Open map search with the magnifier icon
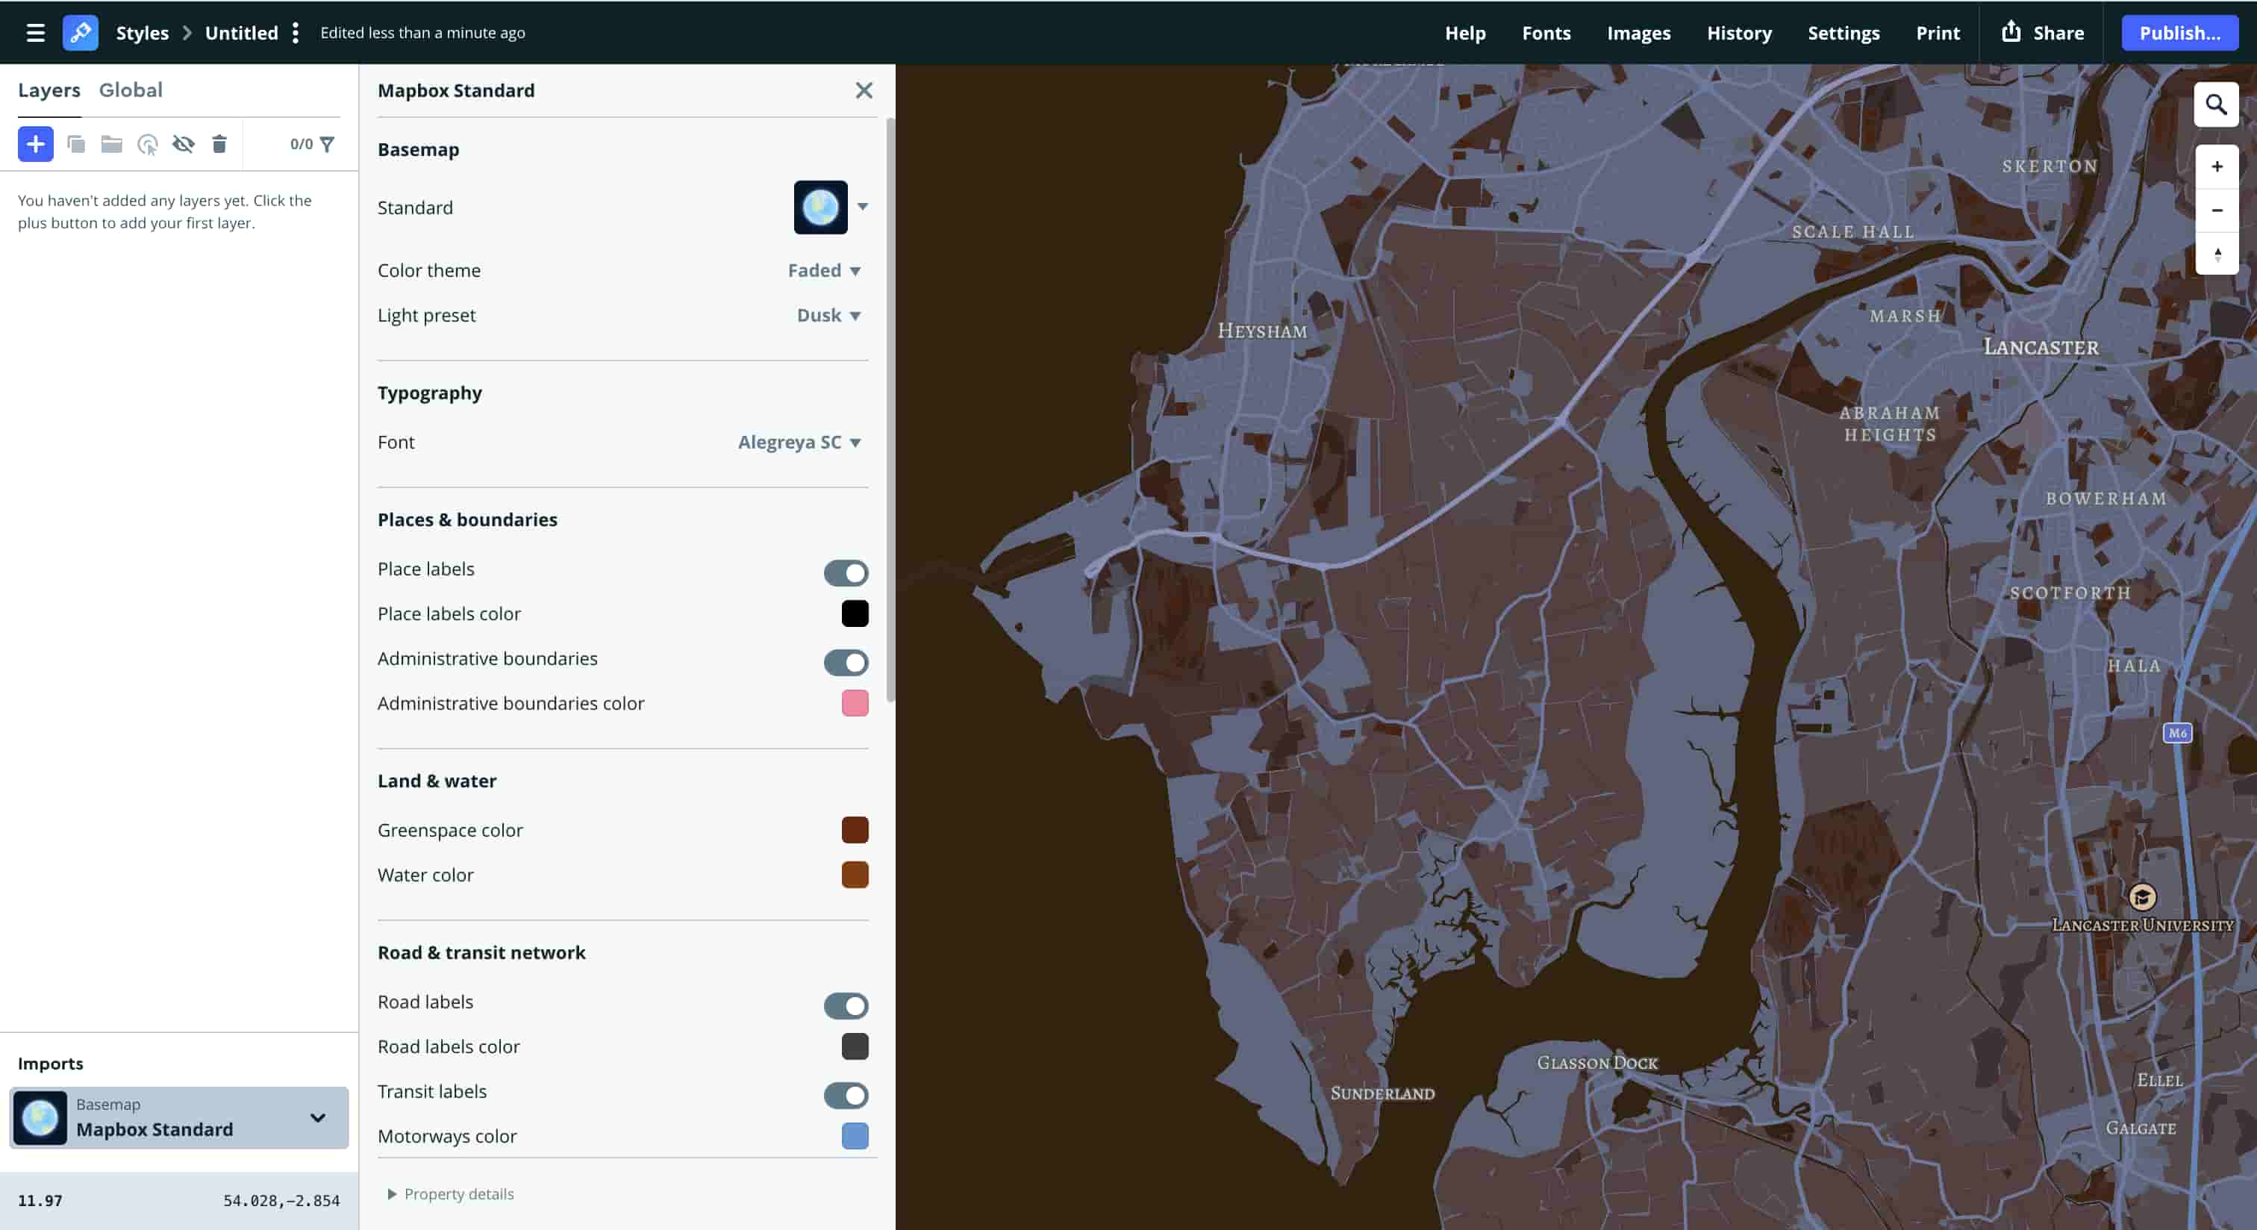This screenshot has width=2257, height=1230. [x=2216, y=104]
